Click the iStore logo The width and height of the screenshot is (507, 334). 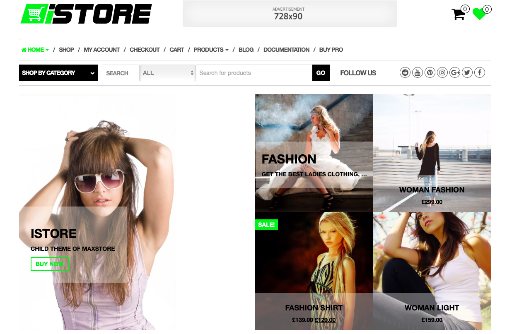(x=86, y=13)
